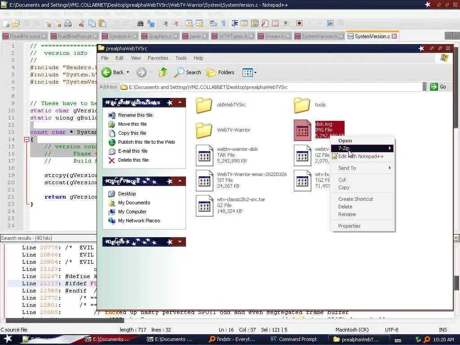
Task: Click the record macro red dot icon
Action: point(299,23)
